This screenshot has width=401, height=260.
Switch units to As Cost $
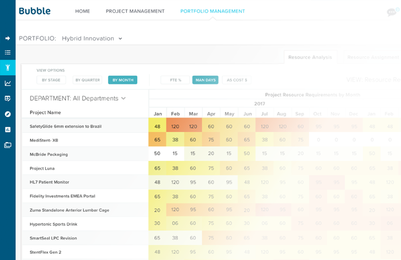point(237,80)
